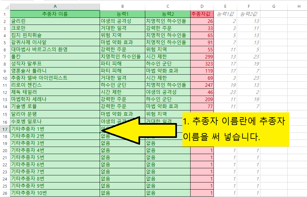Click the value cell showing 299
The image size is (307, 197).
[x=202, y=57]
